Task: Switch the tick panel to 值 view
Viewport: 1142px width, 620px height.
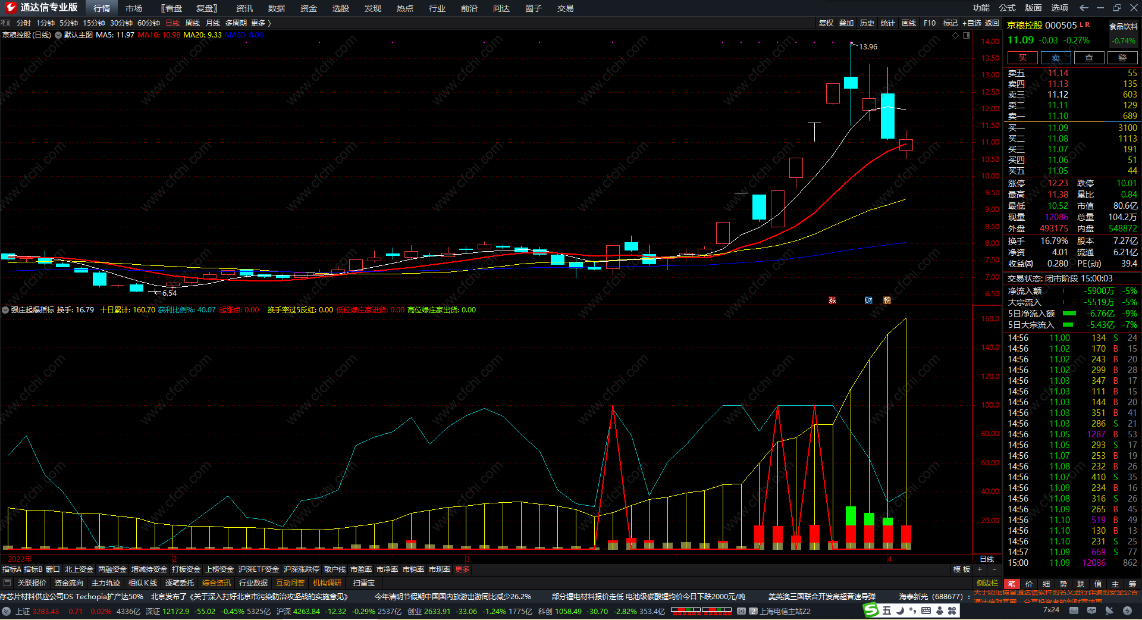Action: pos(1098,584)
